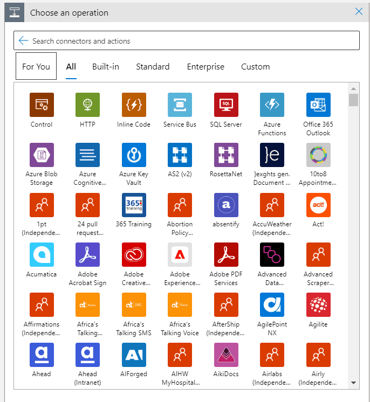Open the Airly connector
Screen dimensions: 370x402
click(318, 355)
